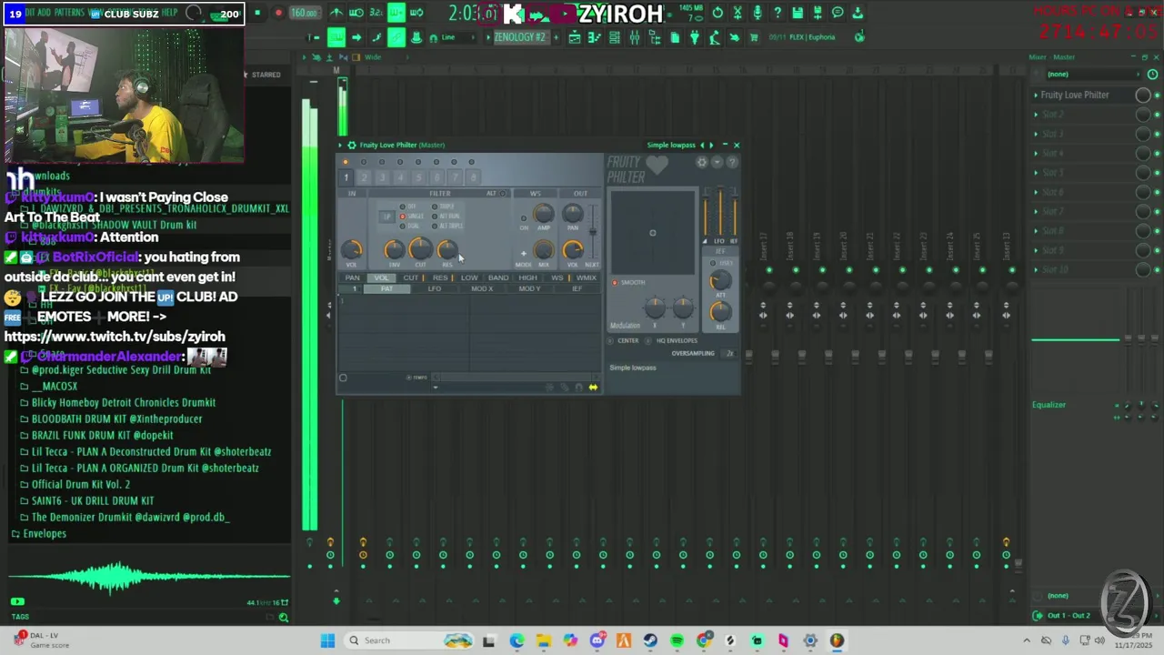Open the playlist view icon in toolbar
This screenshot has width=1164, height=655.
click(575, 37)
